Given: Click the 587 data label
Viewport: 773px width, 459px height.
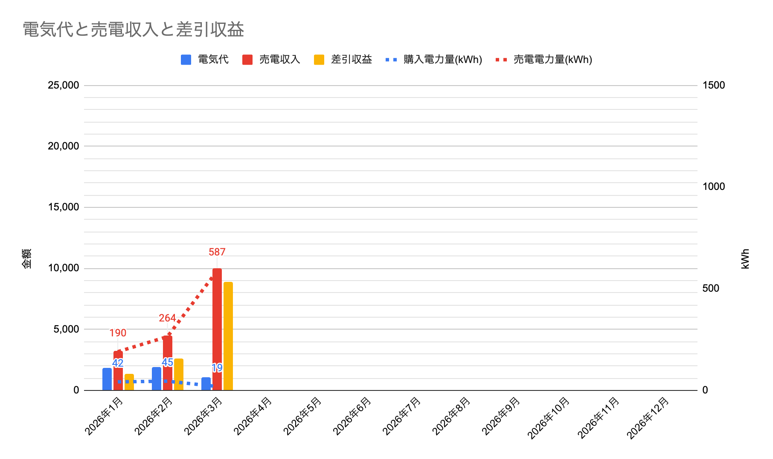Looking at the screenshot, I should (217, 252).
